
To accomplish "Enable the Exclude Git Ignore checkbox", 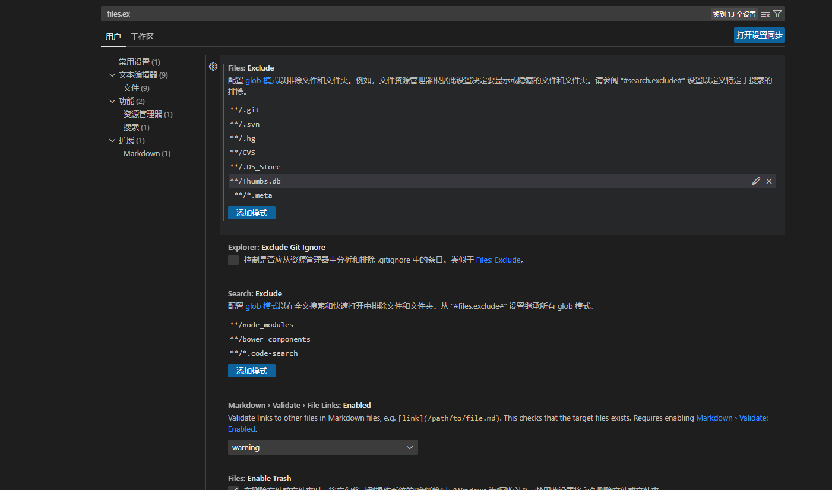I will [233, 260].
